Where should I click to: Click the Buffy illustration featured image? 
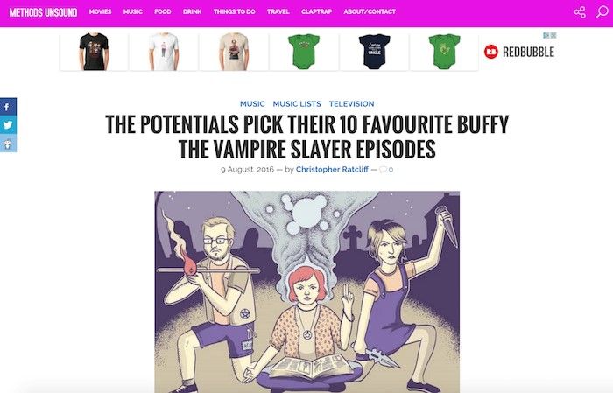pos(306,291)
